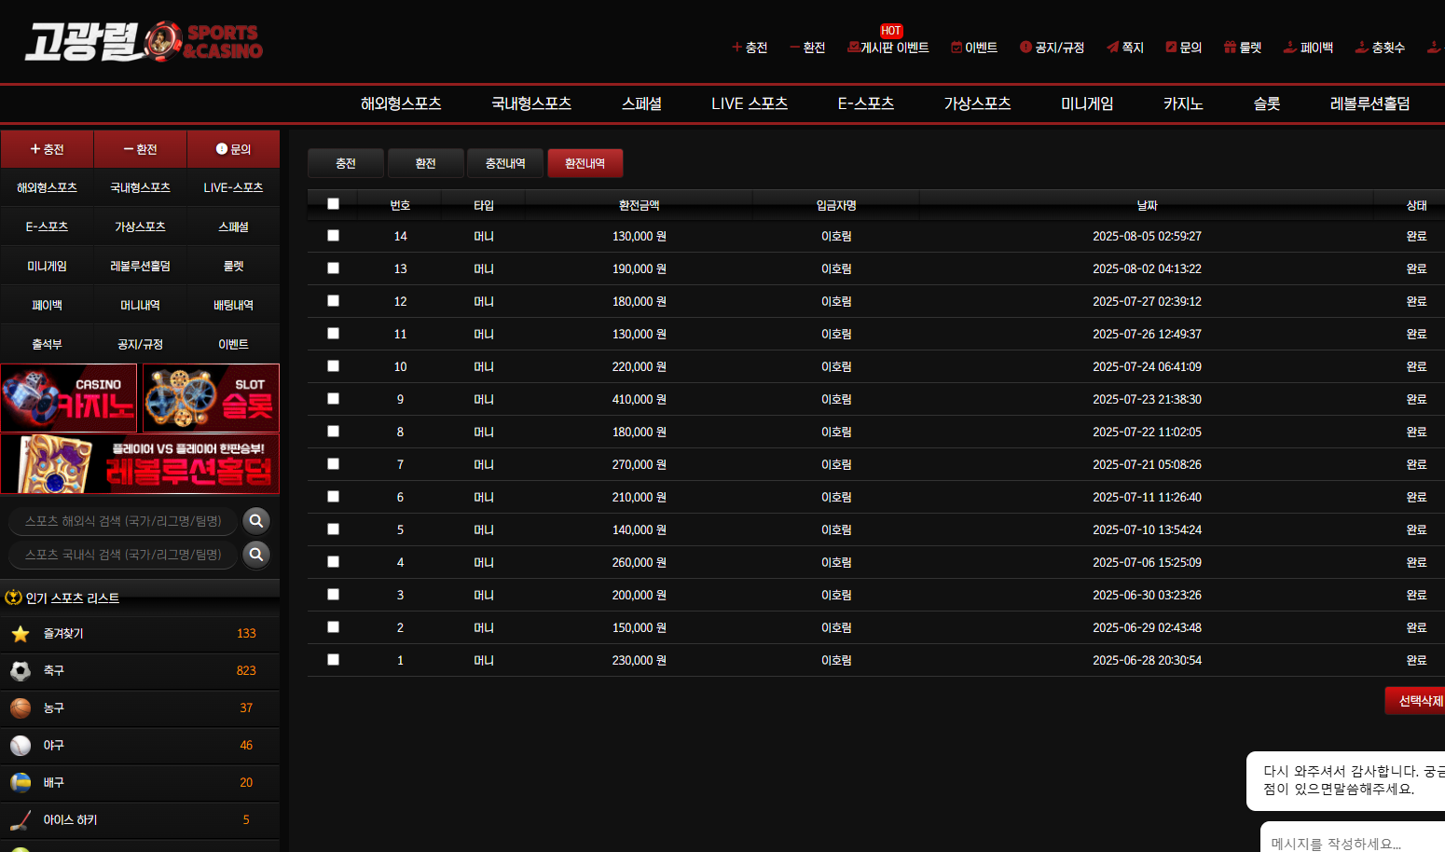Screen dimensions: 1445x852
Task: Open 출석부 in sidebar
Action: (47, 344)
